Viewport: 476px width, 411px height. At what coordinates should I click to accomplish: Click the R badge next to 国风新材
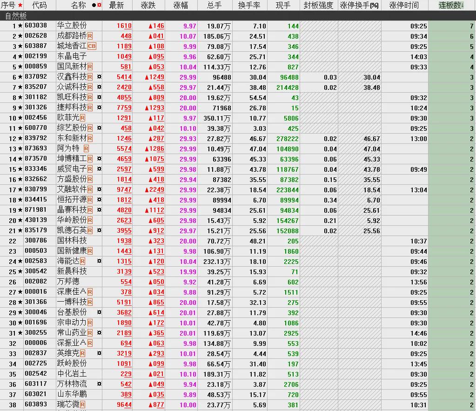[x=90, y=67]
